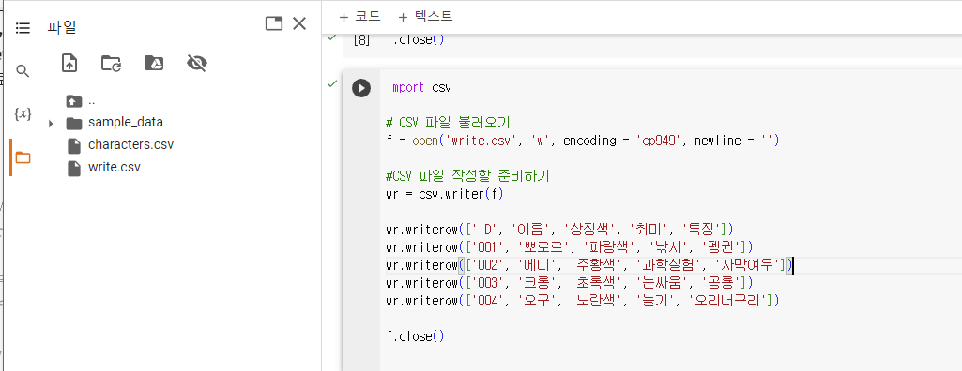Click the open('write.csv') code line
Viewport: 962px width, 371px height.
point(582,141)
